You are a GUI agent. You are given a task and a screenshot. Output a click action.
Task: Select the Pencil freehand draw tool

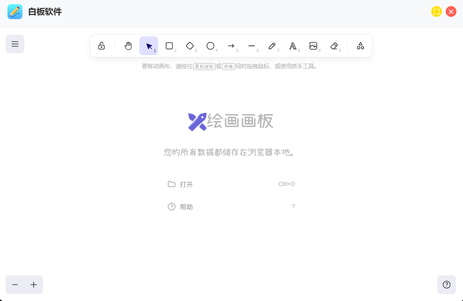272,46
